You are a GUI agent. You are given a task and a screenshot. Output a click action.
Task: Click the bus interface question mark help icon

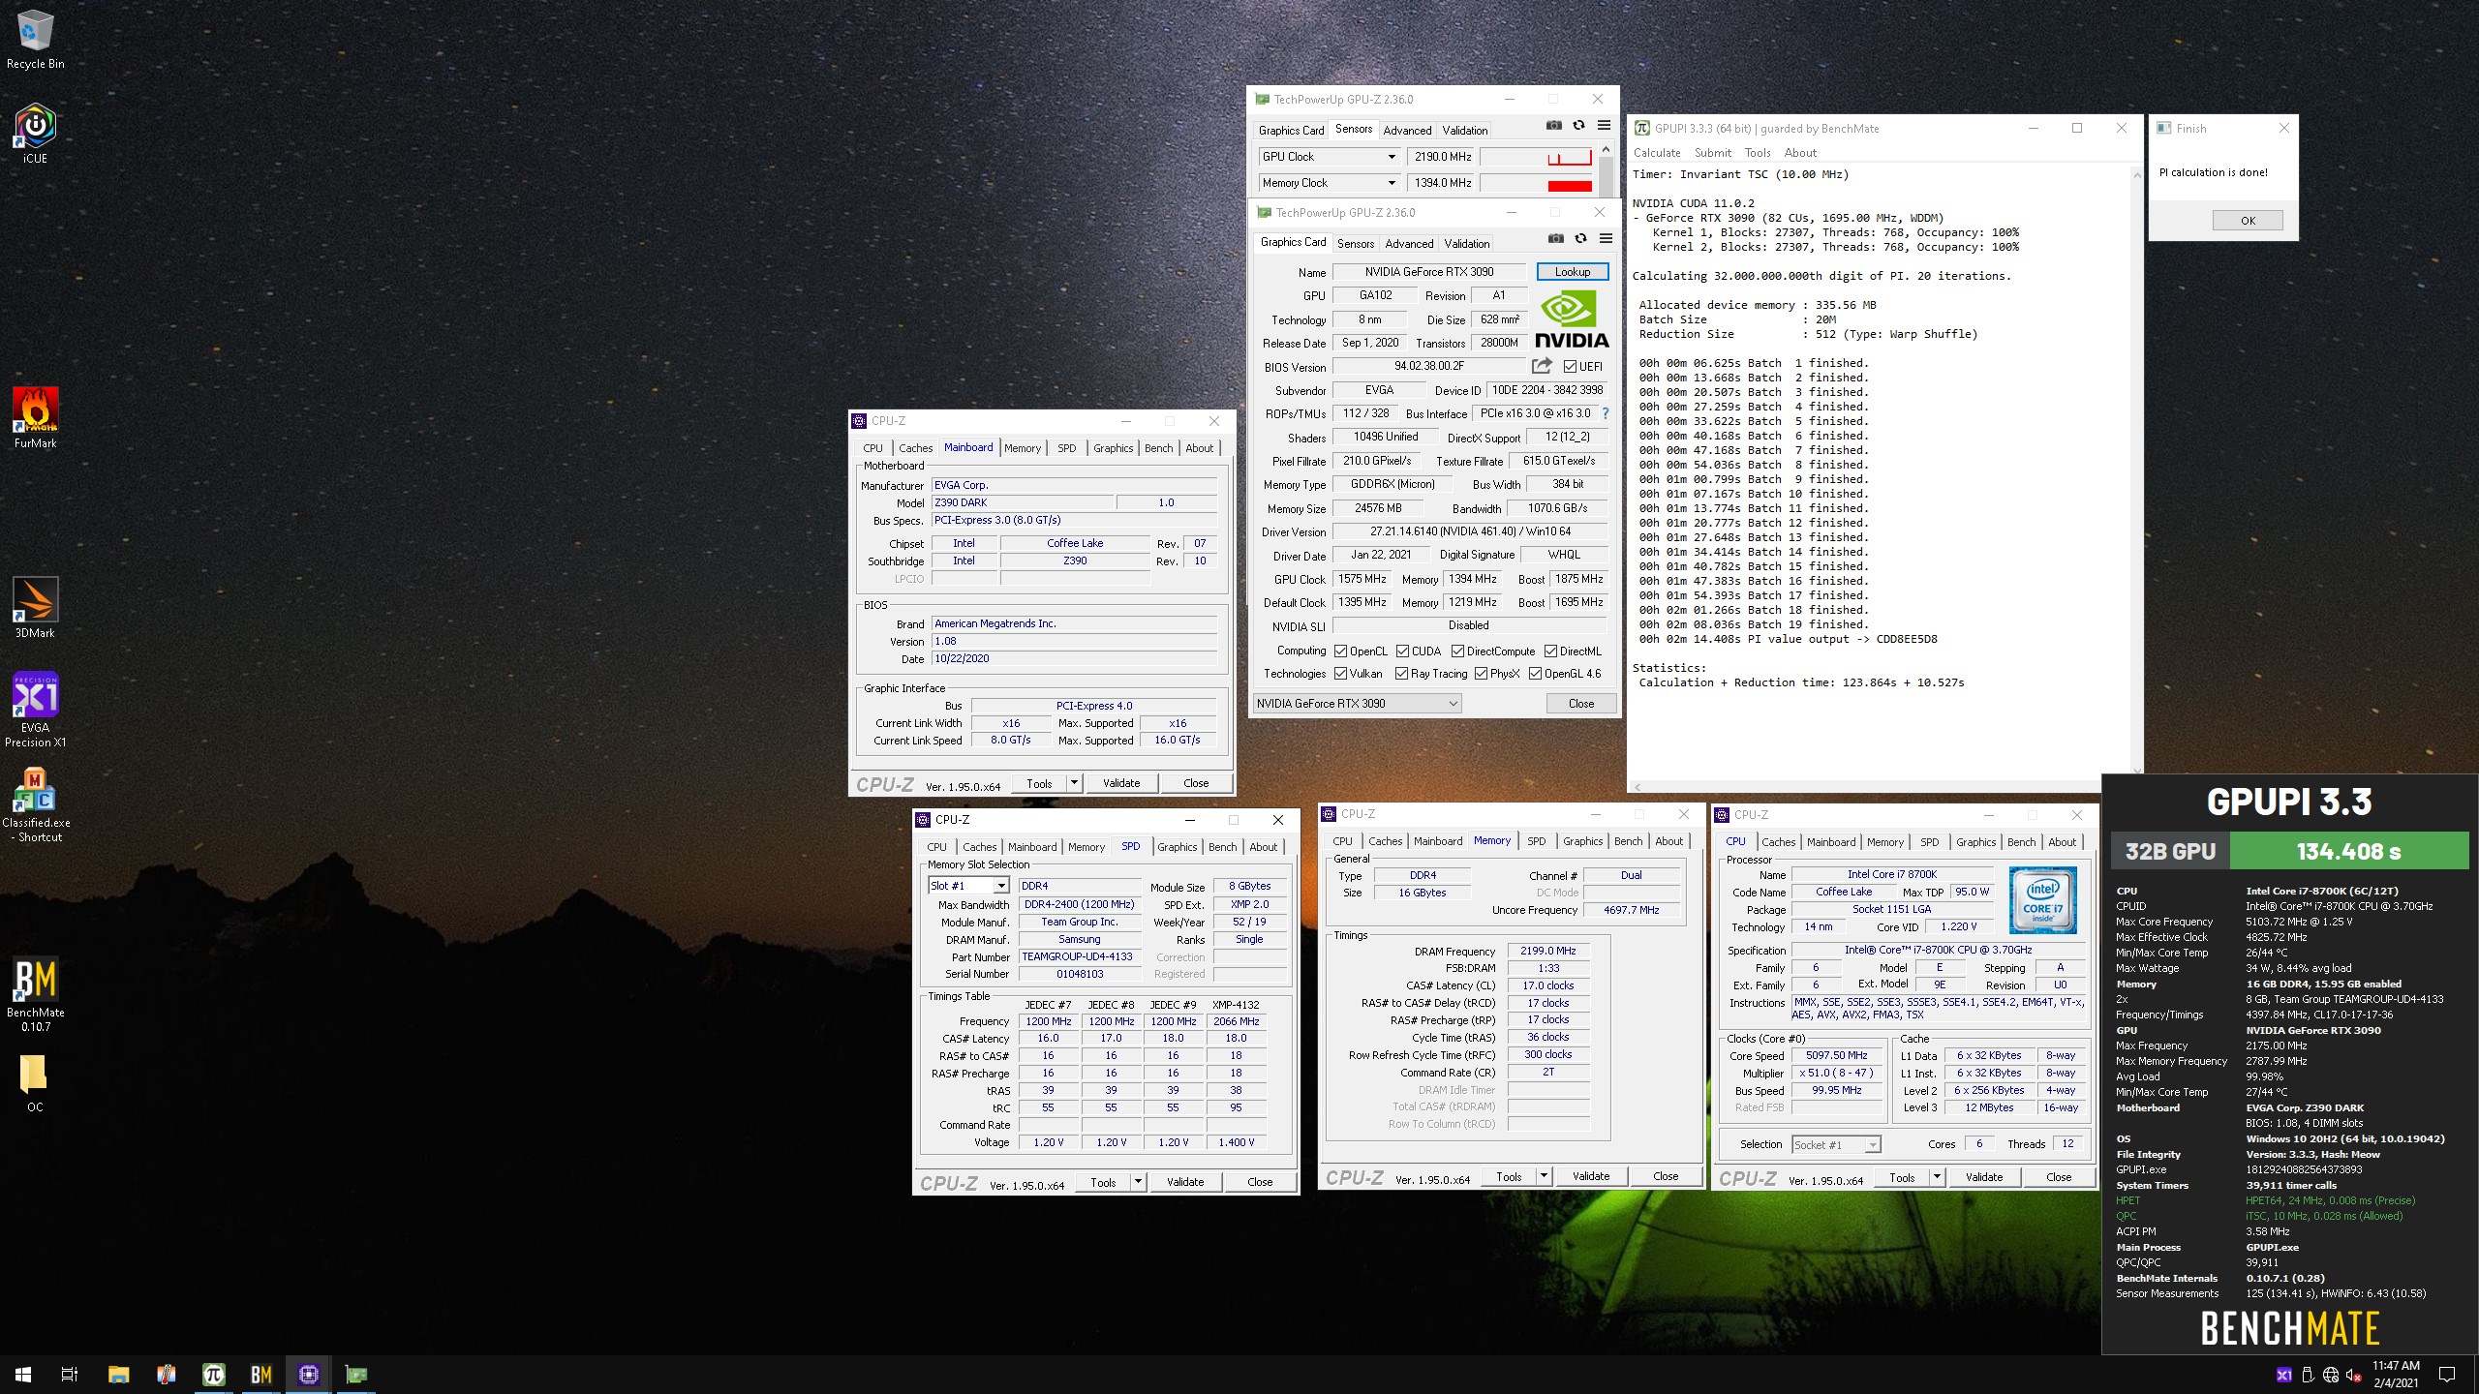coord(1606,413)
